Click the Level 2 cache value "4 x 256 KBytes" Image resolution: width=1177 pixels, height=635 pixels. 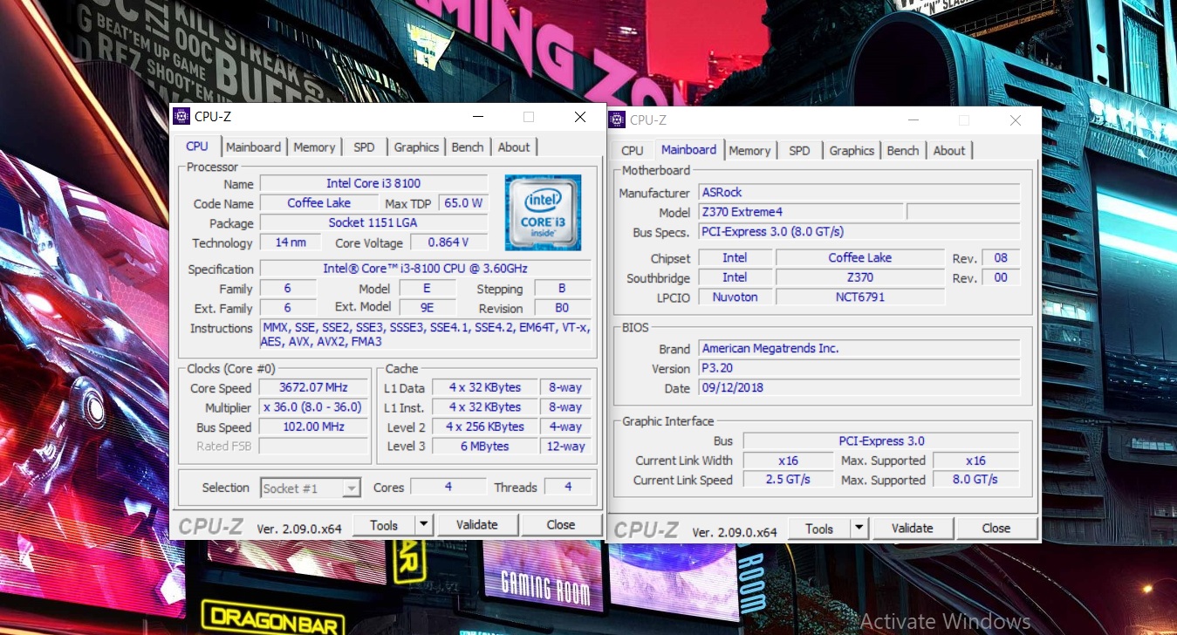(485, 427)
